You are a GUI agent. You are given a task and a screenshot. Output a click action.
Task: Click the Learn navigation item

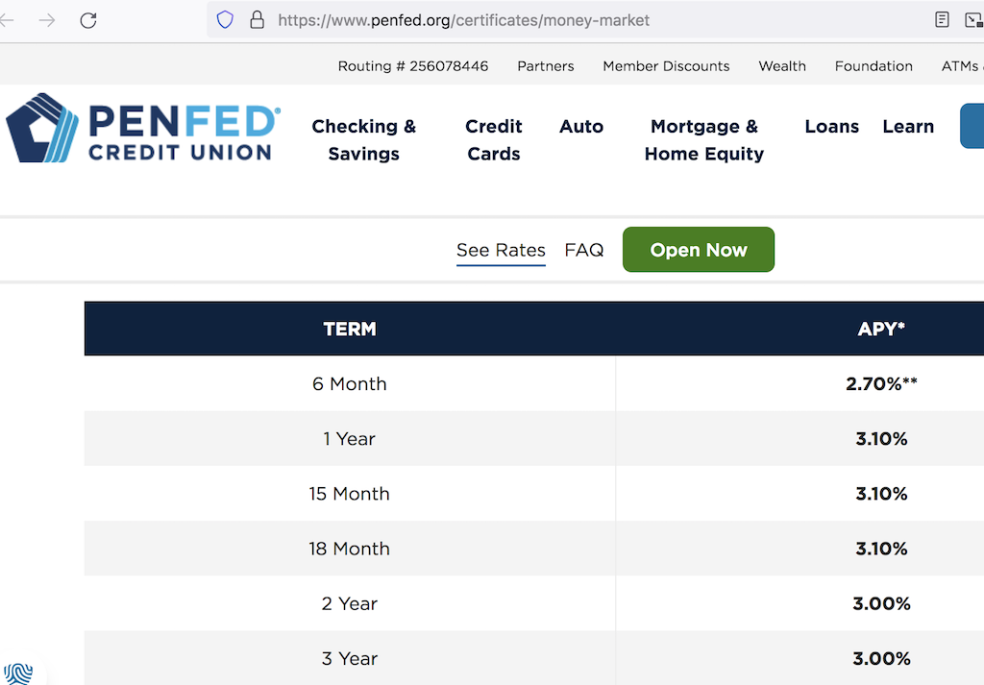[907, 126]
